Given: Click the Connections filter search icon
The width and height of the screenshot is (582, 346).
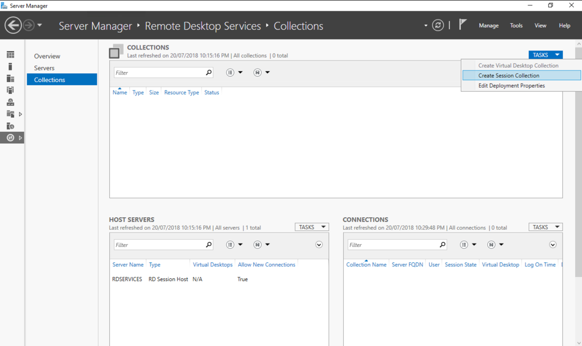Looking at the screenshot, I should point(442,244).
